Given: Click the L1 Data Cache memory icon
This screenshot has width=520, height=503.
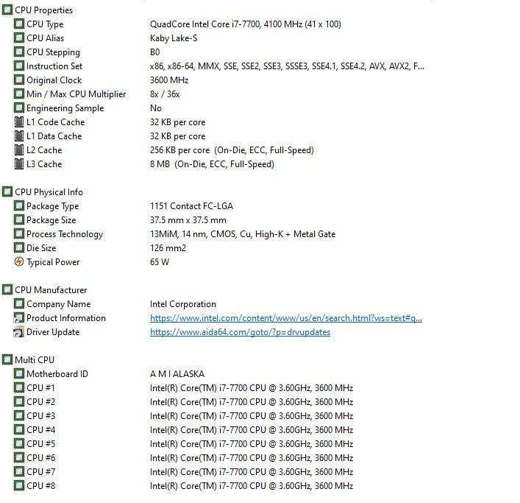Looking at the screenshot, I should tap(19, 136).
